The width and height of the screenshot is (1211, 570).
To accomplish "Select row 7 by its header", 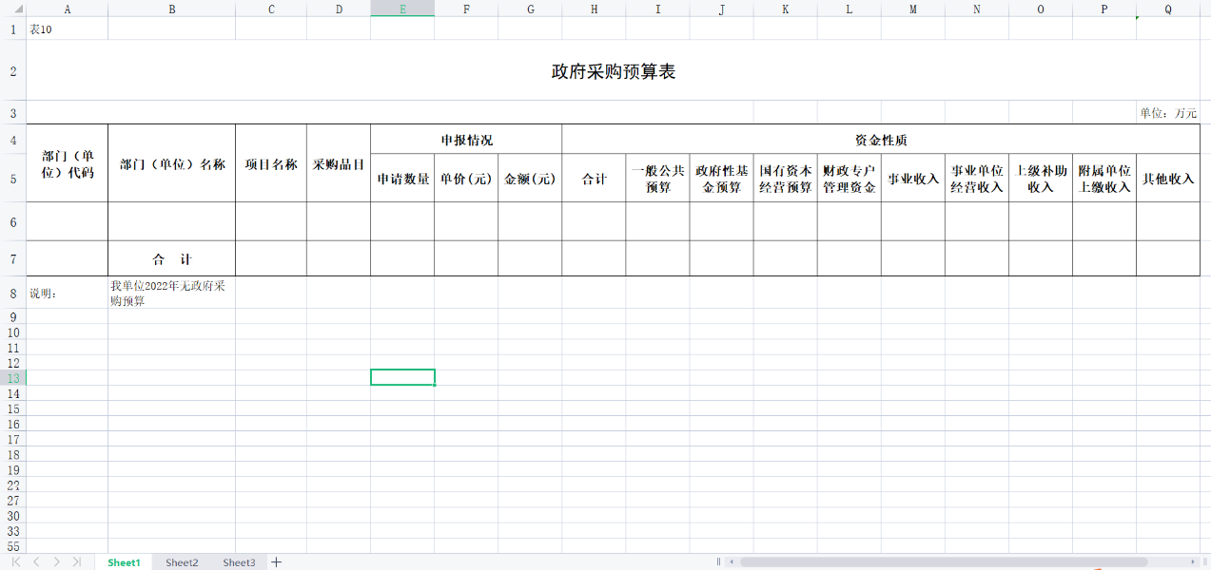I will pos(12,257).
